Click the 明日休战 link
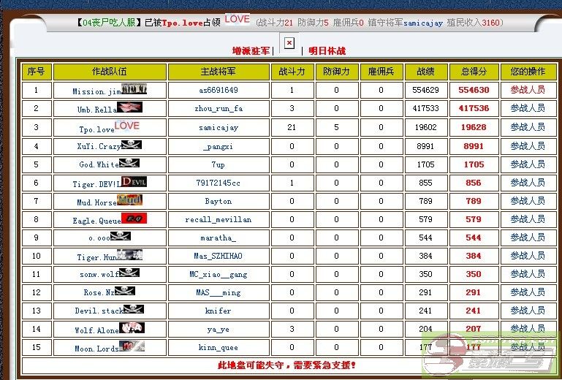562x380 pixels. point(327,51)
